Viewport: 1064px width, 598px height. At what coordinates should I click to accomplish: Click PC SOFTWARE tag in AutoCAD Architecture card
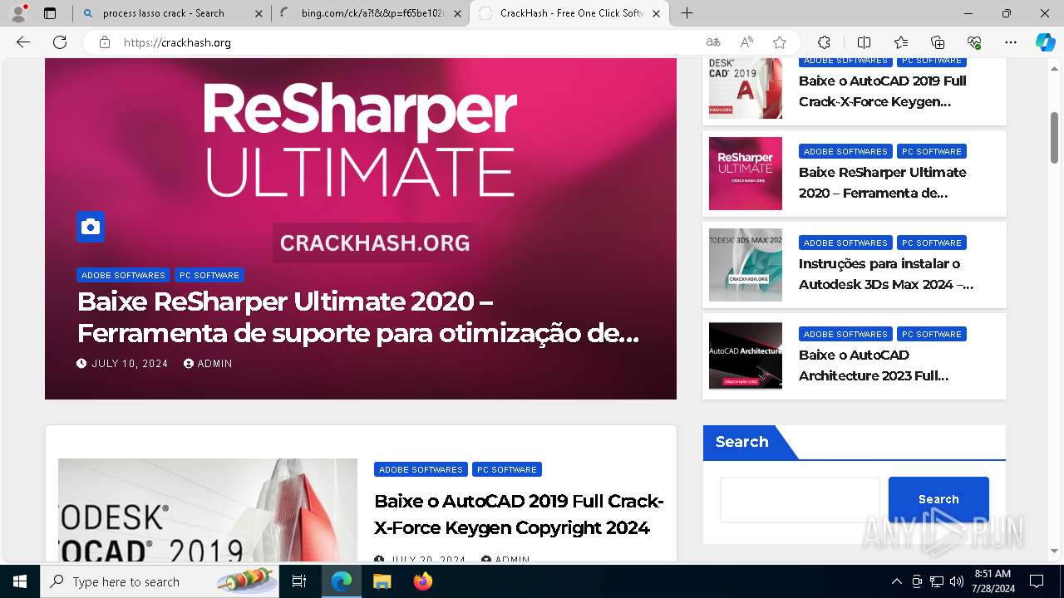point(932,334)
